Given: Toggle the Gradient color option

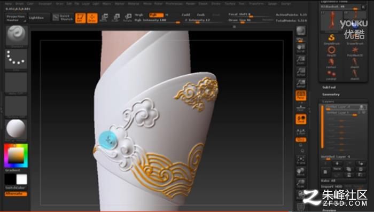Looking at the screenshot, I should [x=13, y=170].
